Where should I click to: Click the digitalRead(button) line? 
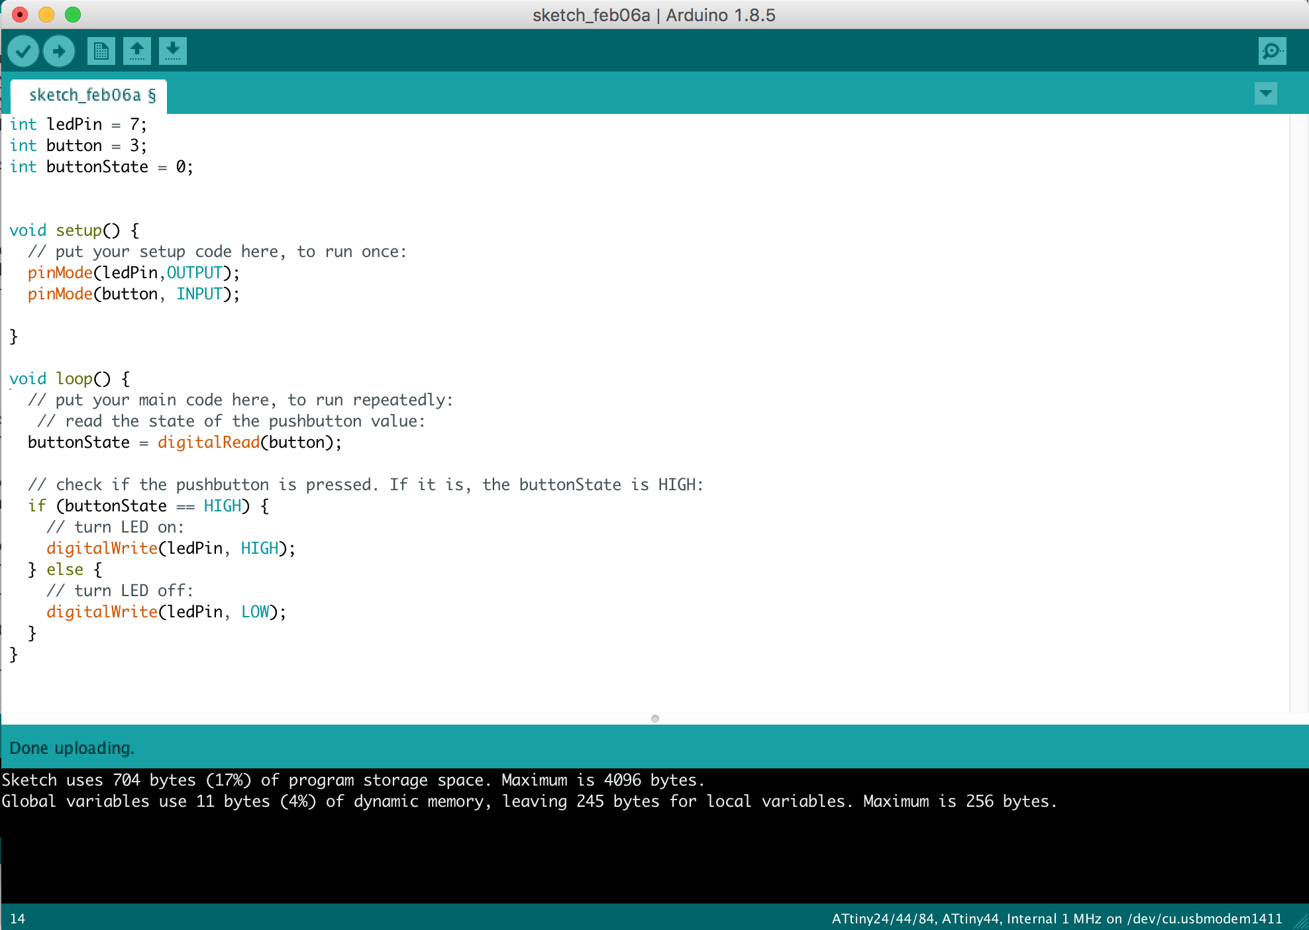[185, 442]
